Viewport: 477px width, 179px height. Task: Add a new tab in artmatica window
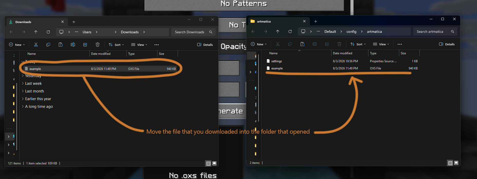(316, 22)
